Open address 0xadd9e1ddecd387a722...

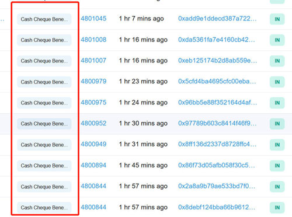coord(217,19)
